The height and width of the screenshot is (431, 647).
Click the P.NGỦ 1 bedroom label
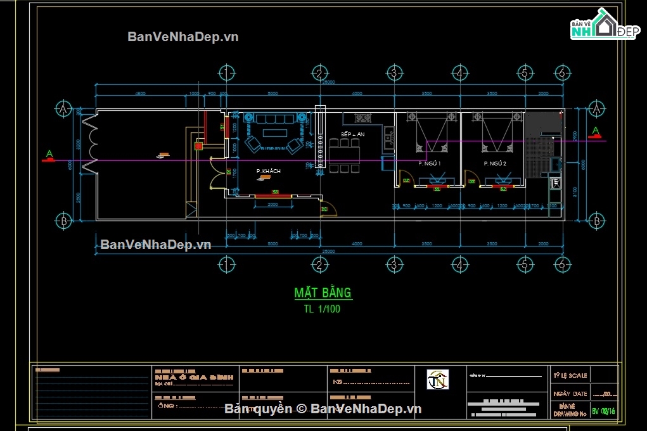coord(429,164)
